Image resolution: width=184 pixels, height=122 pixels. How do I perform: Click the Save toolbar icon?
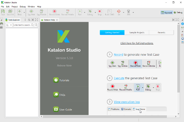3,12
